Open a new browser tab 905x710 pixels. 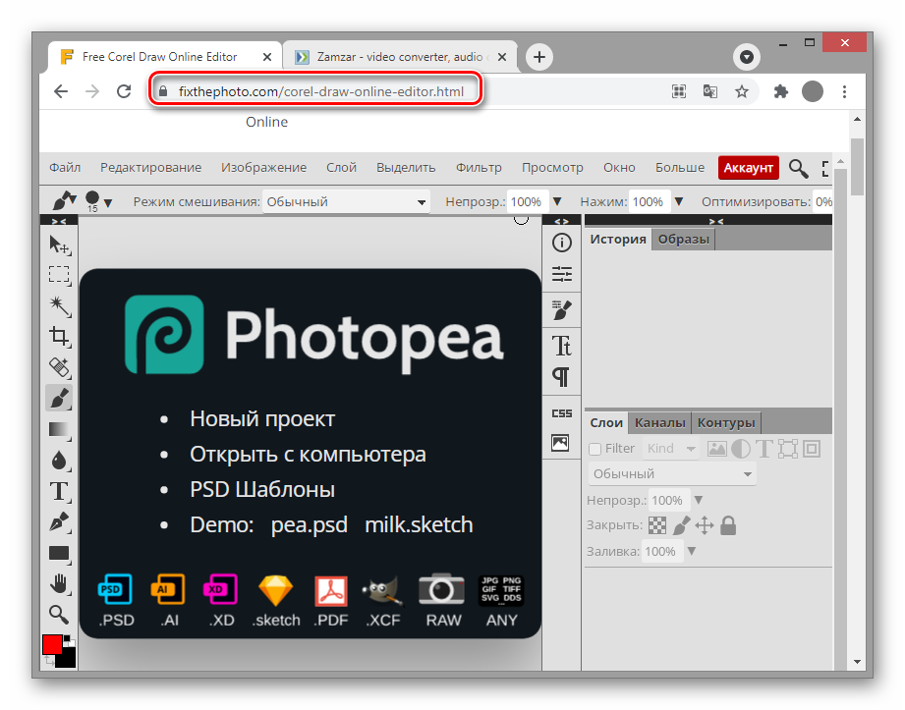(x=539, y=57)
